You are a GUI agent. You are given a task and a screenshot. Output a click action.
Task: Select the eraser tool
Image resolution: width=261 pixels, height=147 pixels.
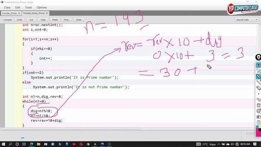[x=258, y=88]
